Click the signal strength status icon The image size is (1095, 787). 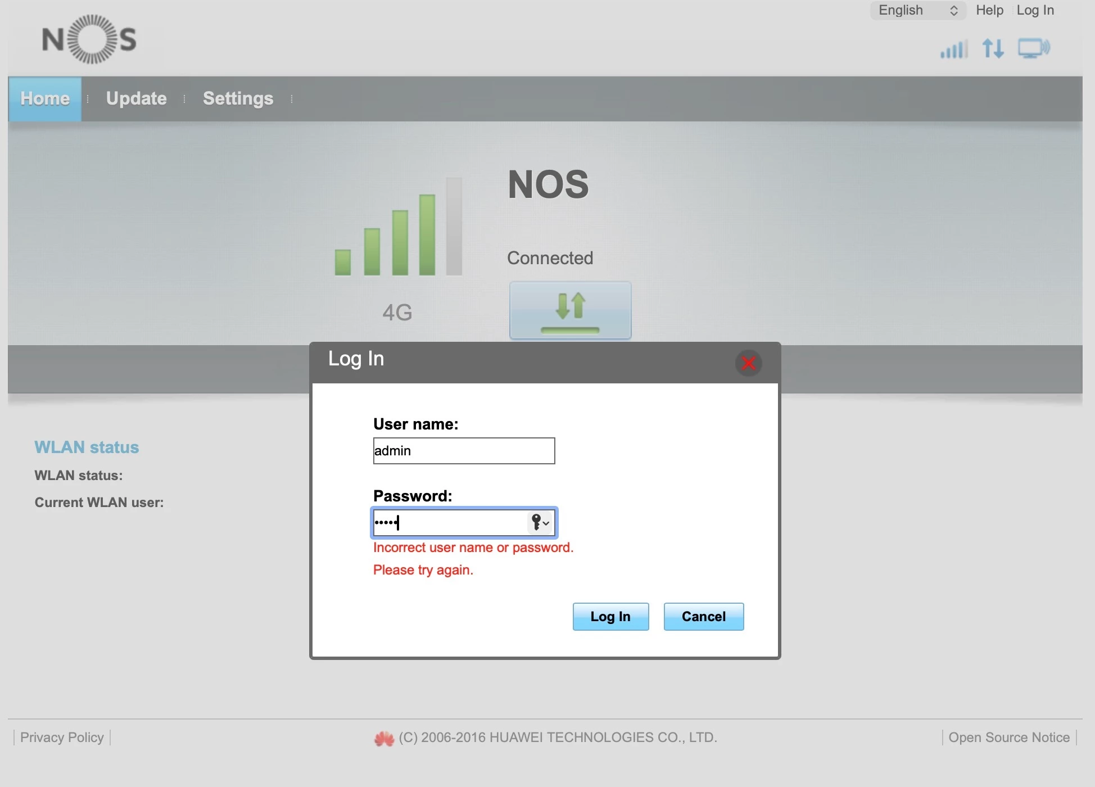point(954,49)
